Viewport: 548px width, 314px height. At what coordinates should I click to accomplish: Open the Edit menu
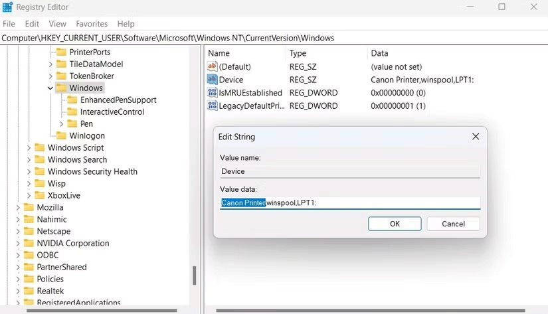tap(32, 24)
